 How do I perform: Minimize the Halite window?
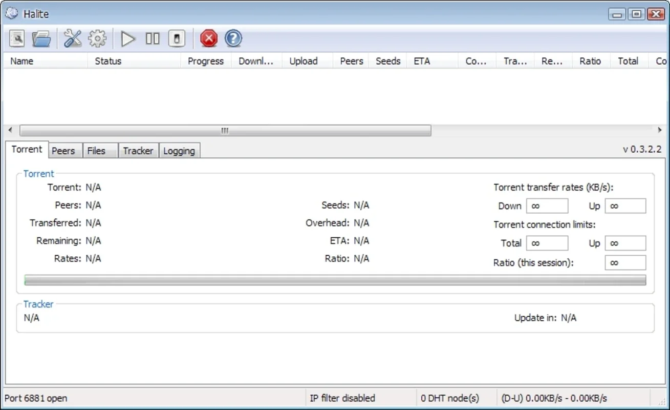(x=618, y=14)
